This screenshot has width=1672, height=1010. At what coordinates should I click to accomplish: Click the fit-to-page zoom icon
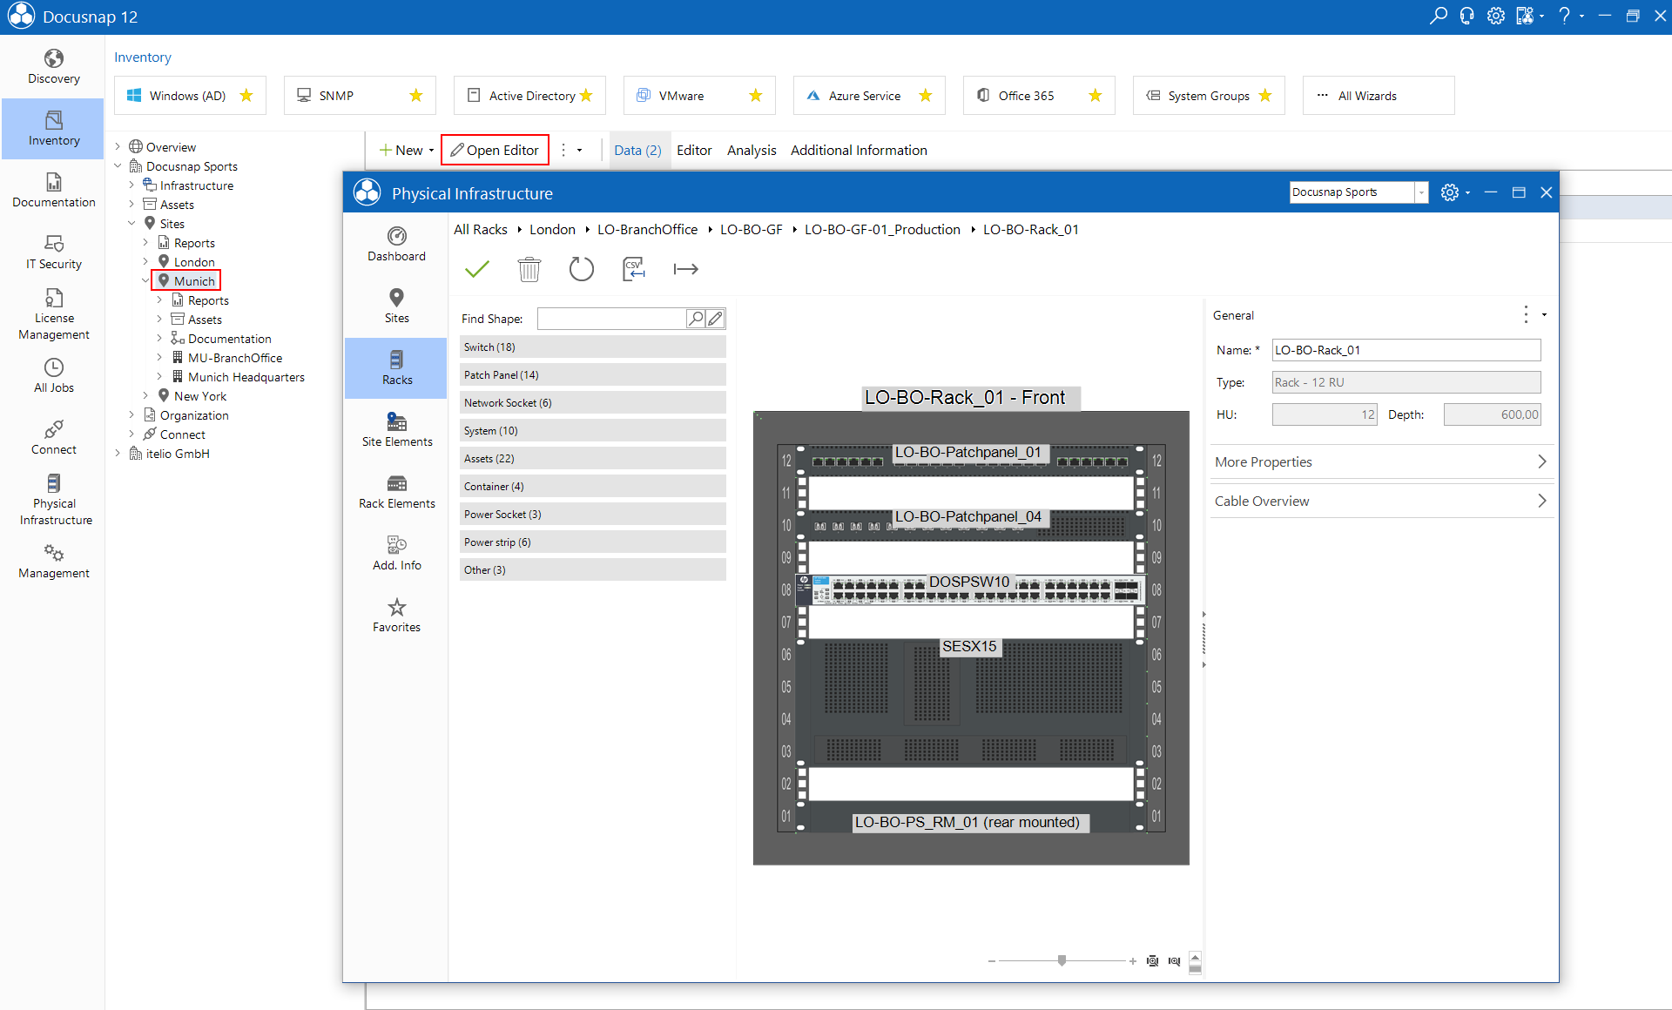click(1152, 960)
